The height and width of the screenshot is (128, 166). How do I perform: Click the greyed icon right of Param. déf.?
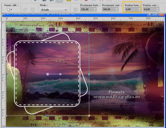point(25,10)
